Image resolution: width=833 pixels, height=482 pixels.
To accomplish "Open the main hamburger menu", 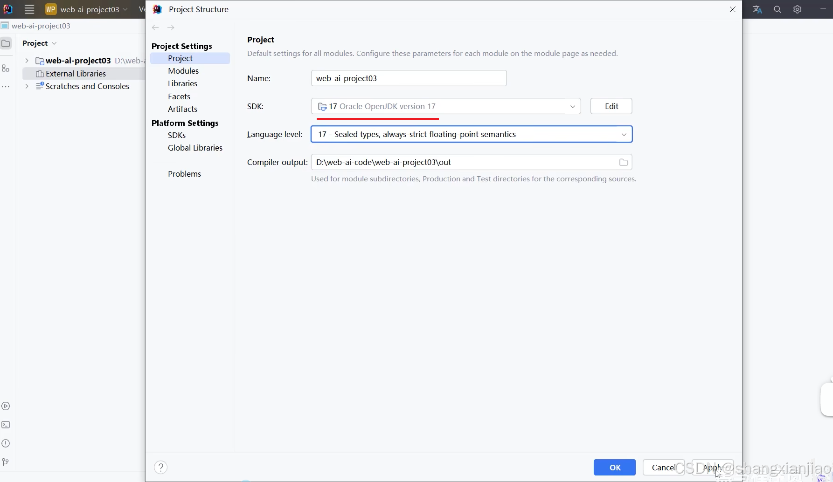I will (x=29, y=9).
